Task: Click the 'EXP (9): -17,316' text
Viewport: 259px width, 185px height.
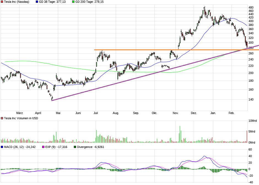Action: click(x=56, y=147)
